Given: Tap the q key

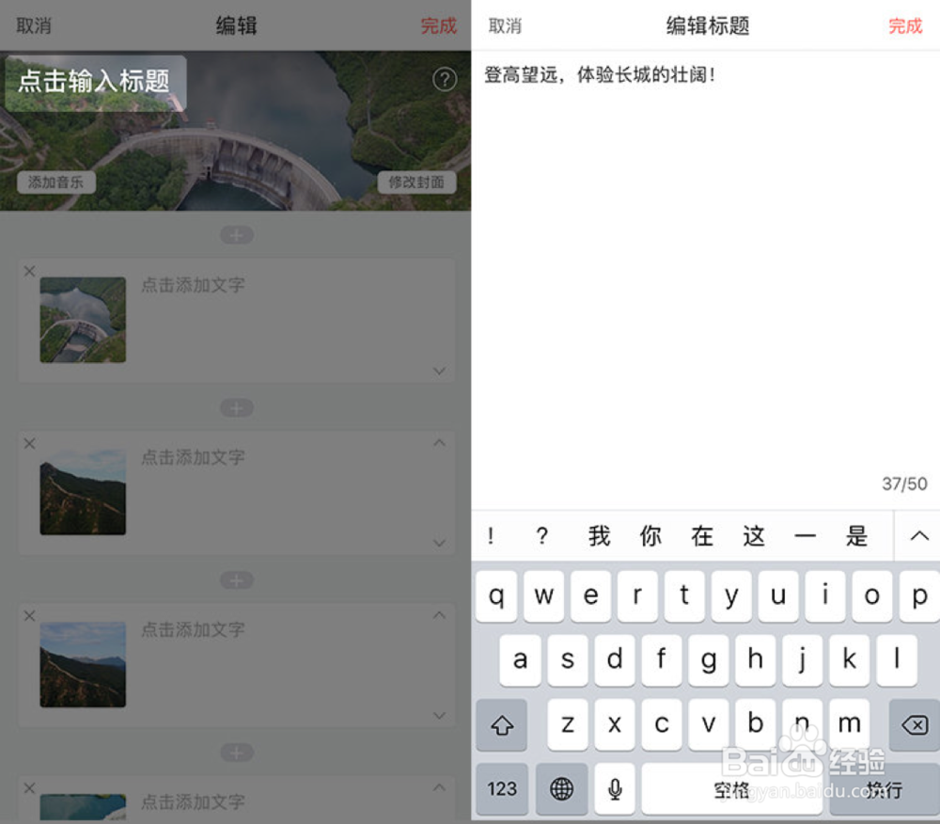Looking at the screenshot, I should (x=496, y=596).
